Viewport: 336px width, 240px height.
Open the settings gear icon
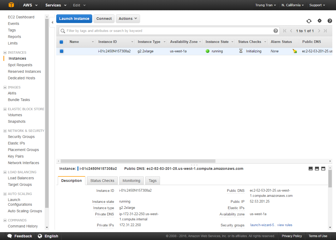tap(319, 21)
